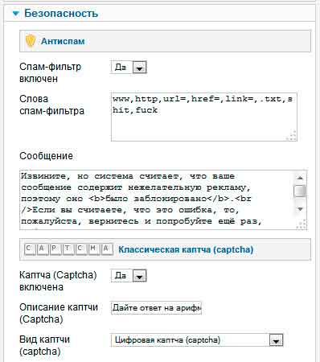Open the Антиспам section title
Viewport: 320px width, 362px height.
click(63, 41)
